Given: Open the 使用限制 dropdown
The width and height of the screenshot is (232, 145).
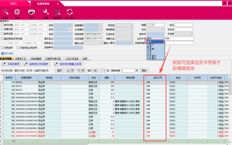Looking at the screenshot, I should click(x=124, y=30).
